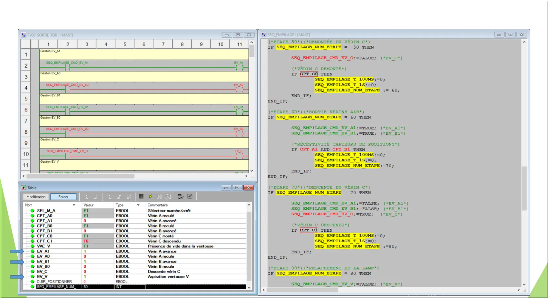This screenshot has width=548, height=298.
Task: Select the CPT_C1 variable name
Action: (x=44, y=241)
